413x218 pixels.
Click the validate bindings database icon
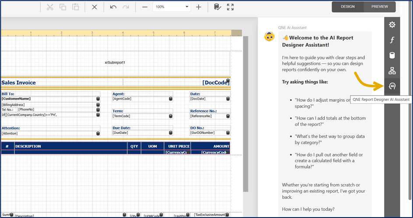[x=217, y=7]
